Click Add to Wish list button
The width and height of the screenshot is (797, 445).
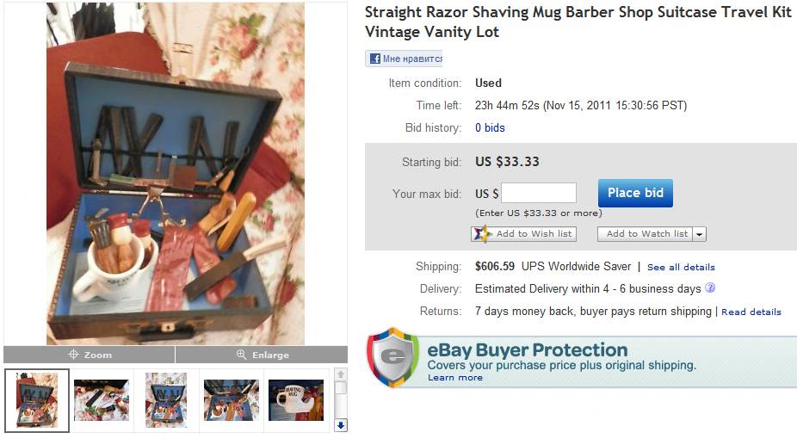point(524,234)
